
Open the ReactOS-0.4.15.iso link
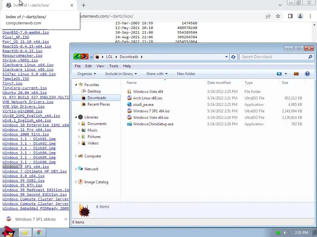click(x=22, y=51)
